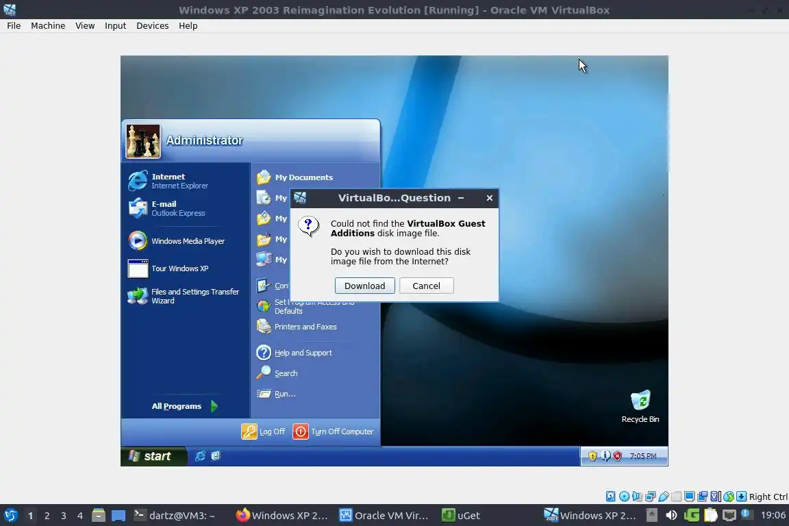The image size is (789, 526).
Task: Open the Input menu
Action: click(x=115, y=25)
